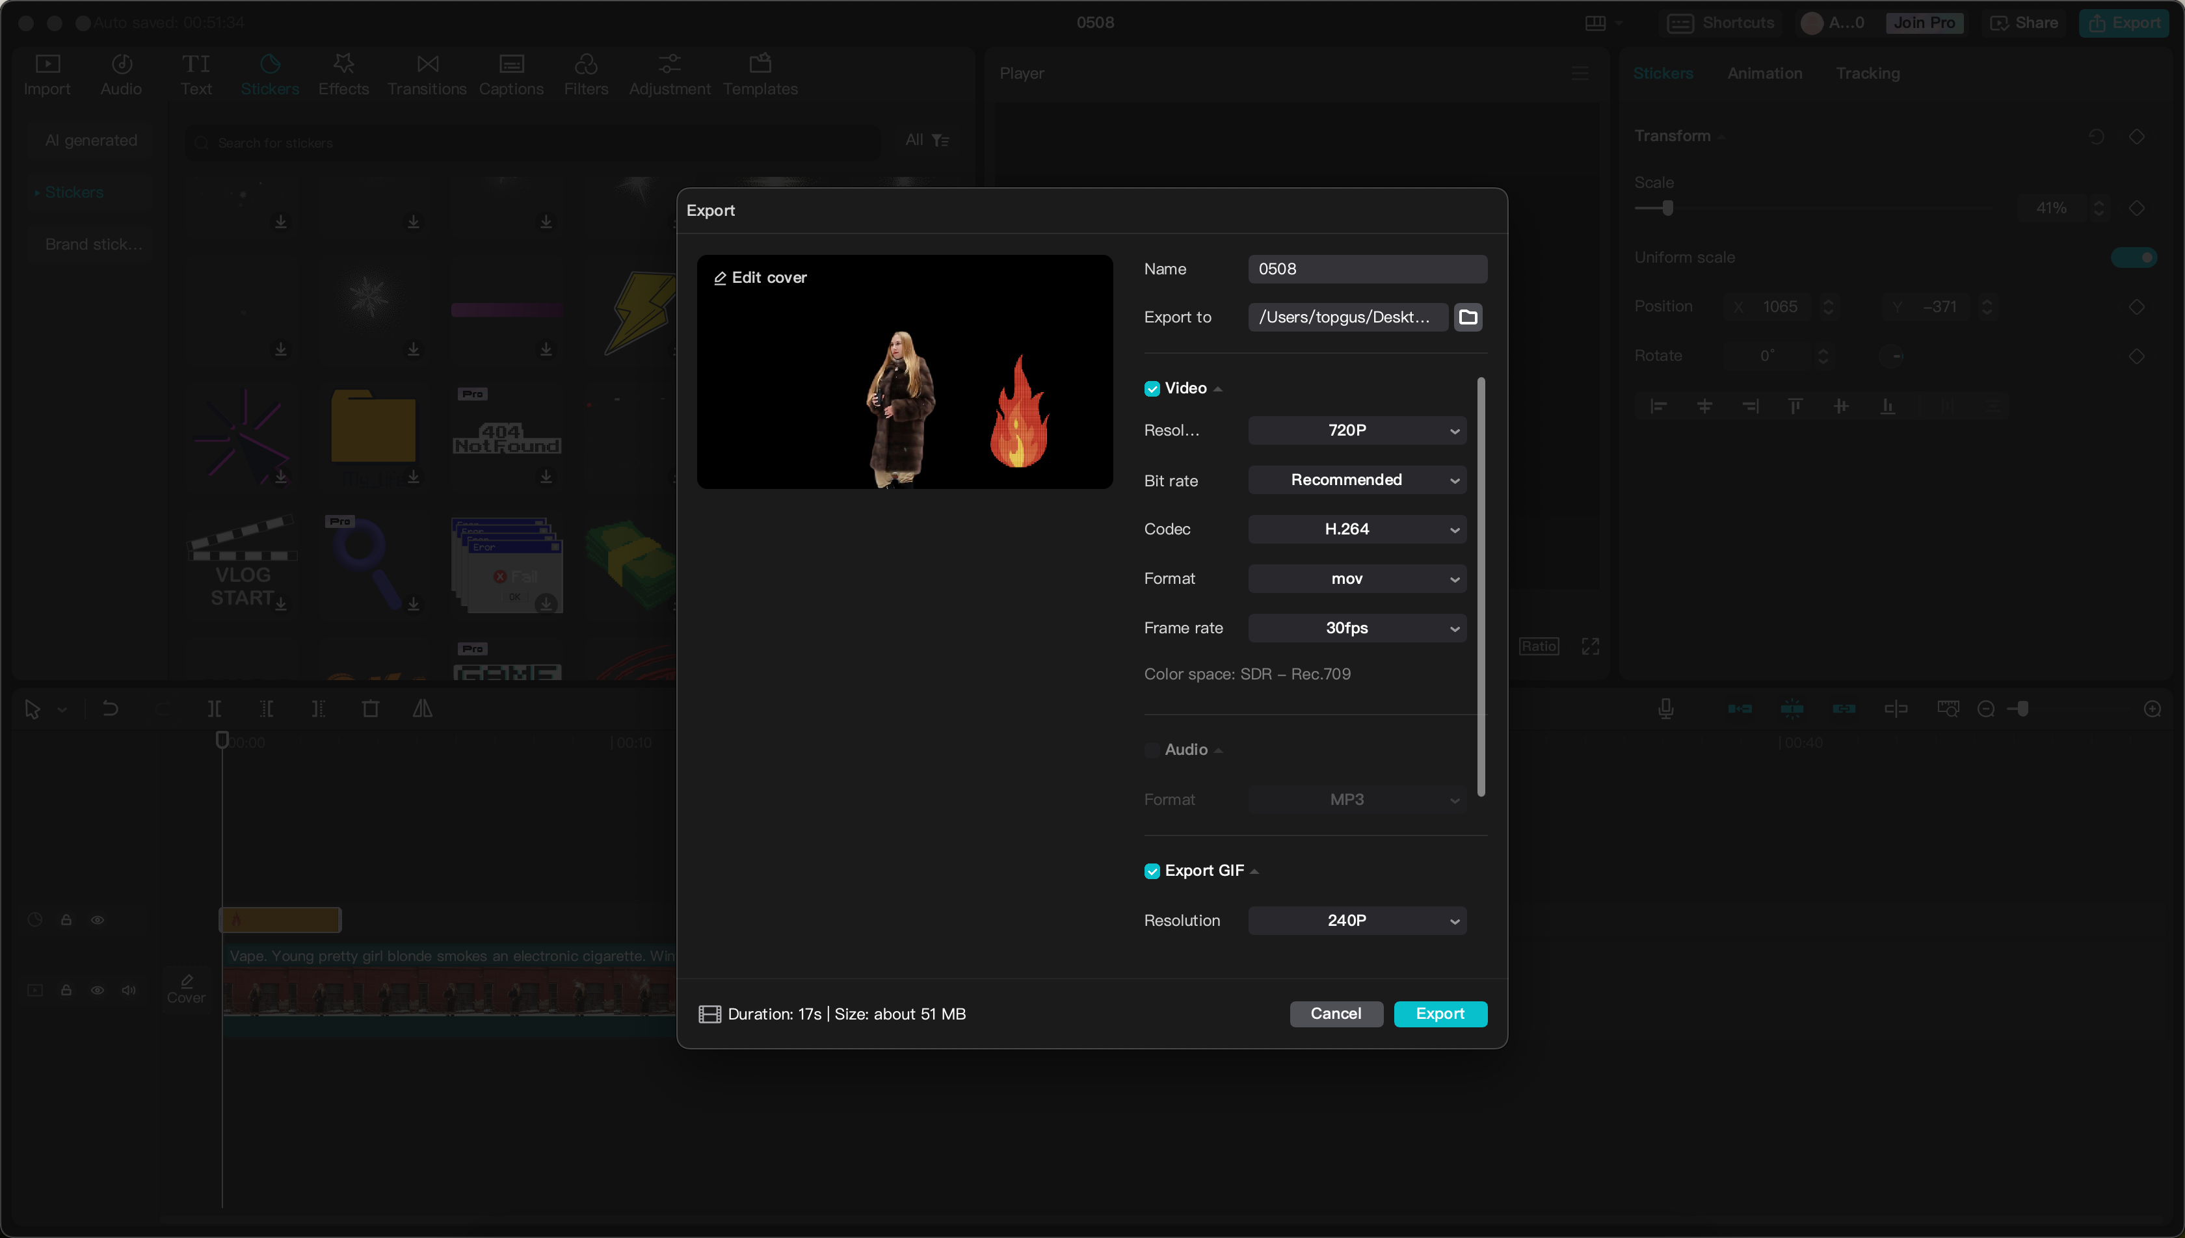This screenshot has width=2185, height=1238.
Task: Click the Effects tool in toolbar
Action: (x=343, y=73)
